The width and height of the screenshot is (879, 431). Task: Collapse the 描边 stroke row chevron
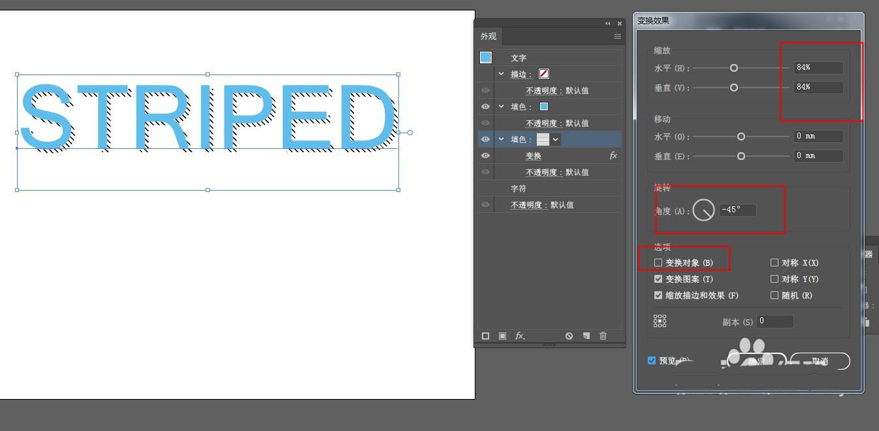502,74
